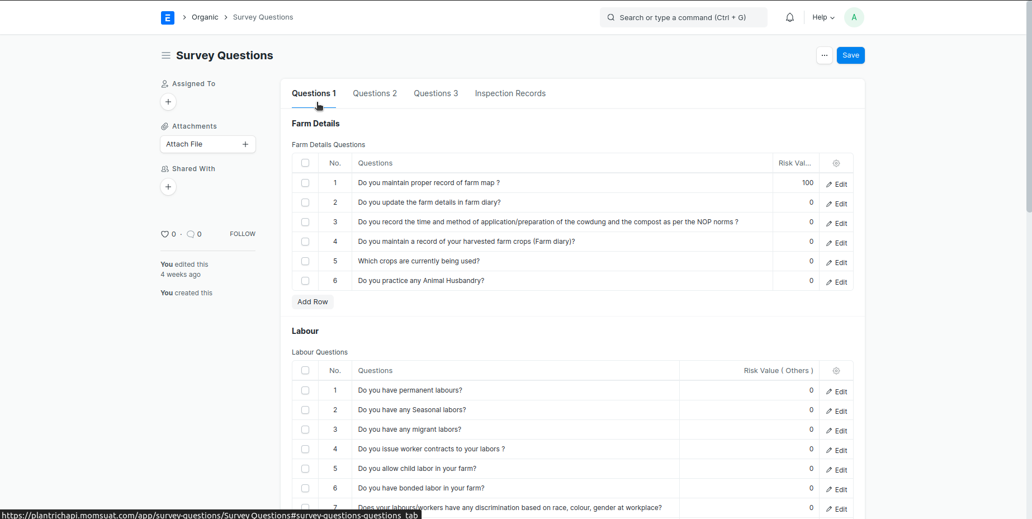Click the comments bubble icon
This screenshot has height=519, width=1032.
pyautogui.click(x=191, y=234)
